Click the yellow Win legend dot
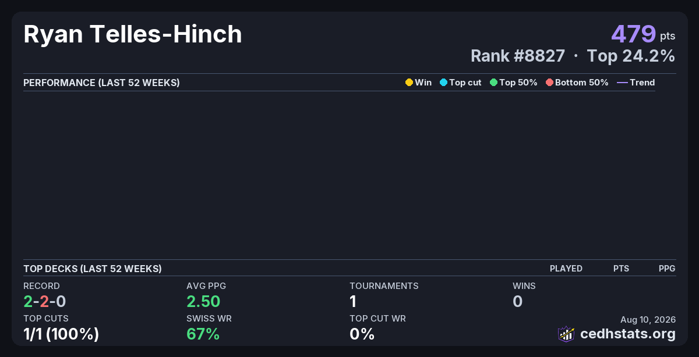This screenshot has width=699, height=357. 409,83
